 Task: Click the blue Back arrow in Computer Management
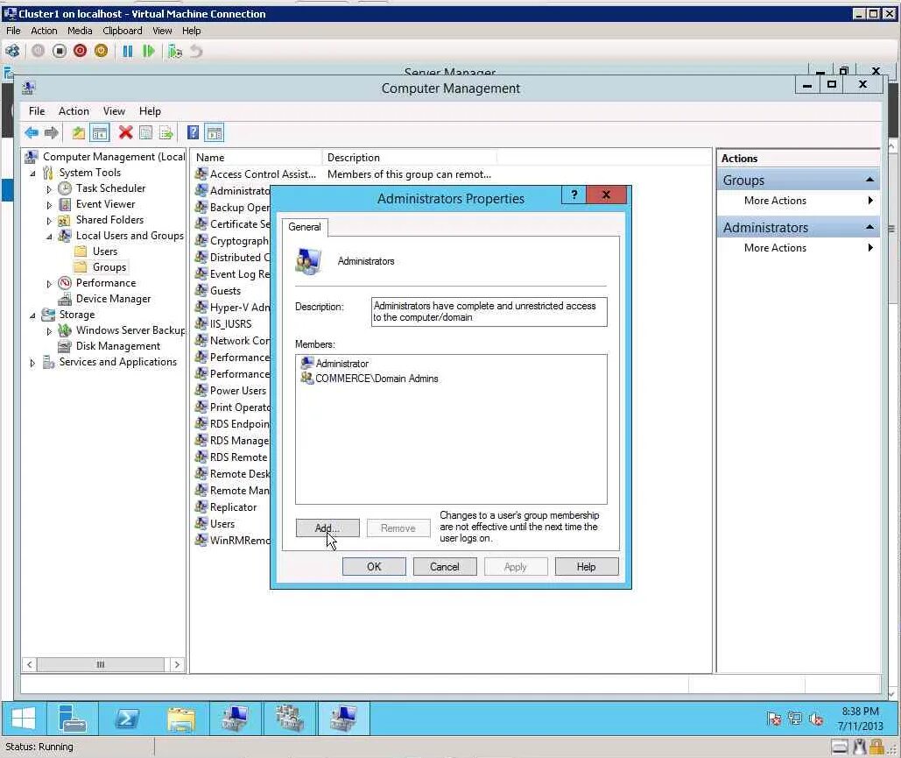[31, 133]
